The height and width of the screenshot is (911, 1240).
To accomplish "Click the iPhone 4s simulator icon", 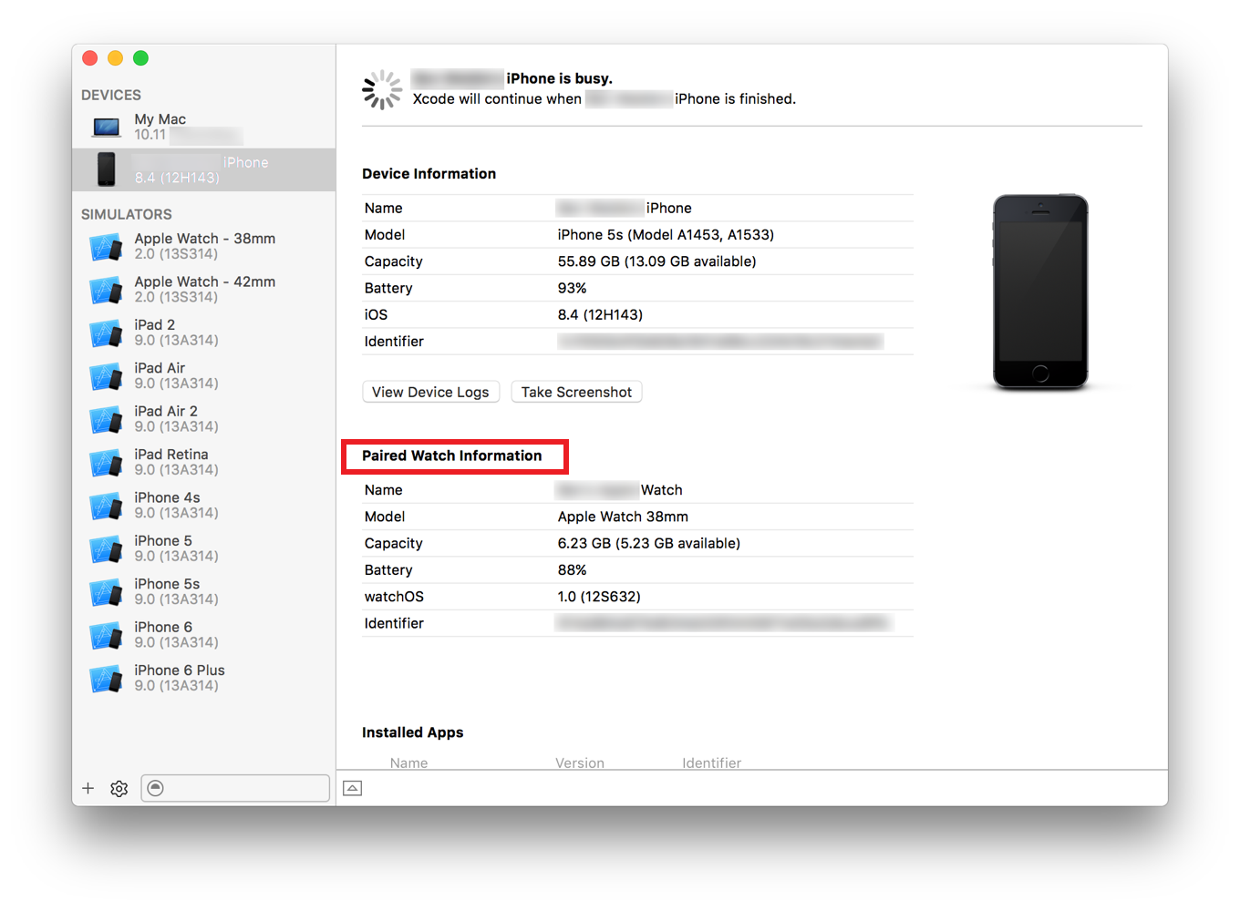I will 107,506.
